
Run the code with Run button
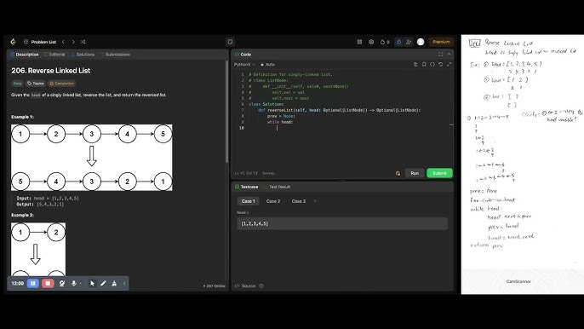[x=415, y=173]
